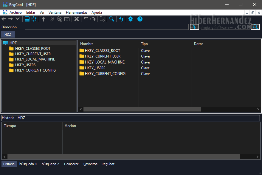The height and width of the screenshot is (175, 262).
Task: Click the Dirección address input field
Action: (106, 27)
